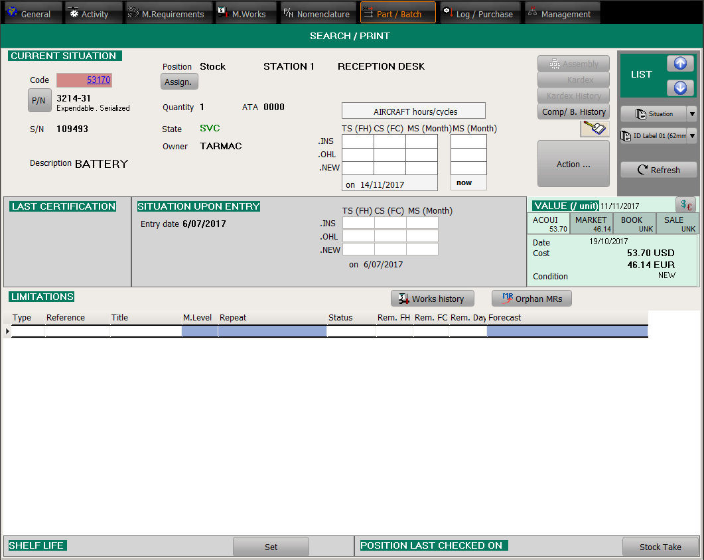Click the Assign. button

coord(179,82)
